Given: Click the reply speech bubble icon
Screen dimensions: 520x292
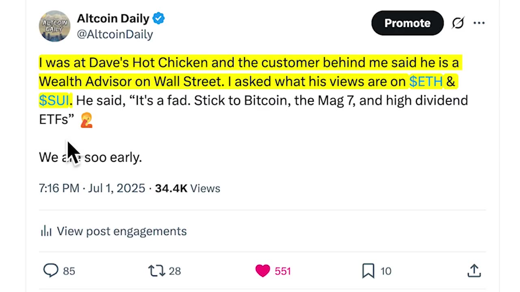Looking at the screenshot, I should pos(51,271).
